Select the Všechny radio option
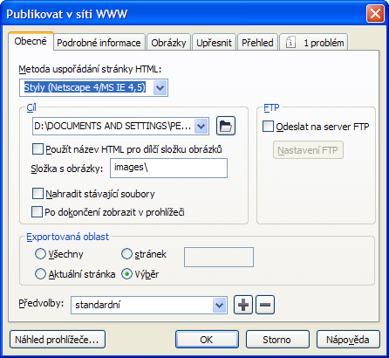Screen dimensions: 389x358 [40, 254]
